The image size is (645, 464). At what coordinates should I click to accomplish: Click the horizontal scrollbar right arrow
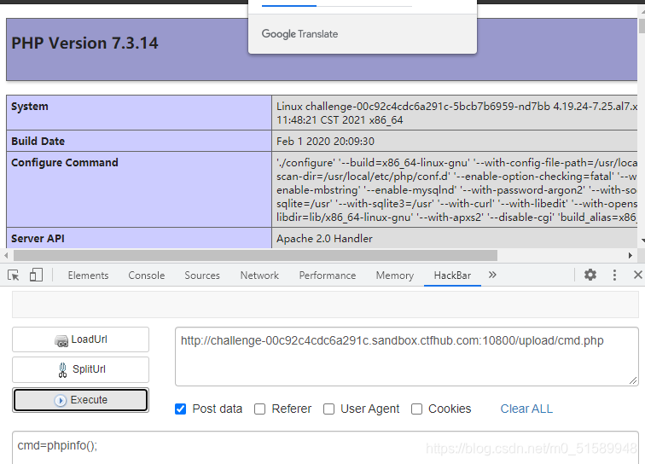pyautogui.click(x=630, y=255)
